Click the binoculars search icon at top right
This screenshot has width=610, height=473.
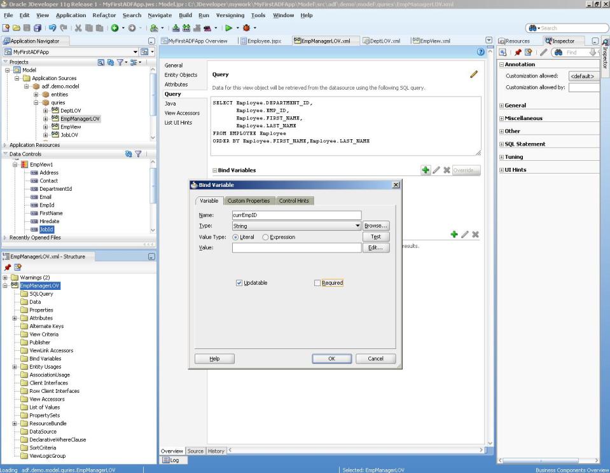[x=532, y=28]
